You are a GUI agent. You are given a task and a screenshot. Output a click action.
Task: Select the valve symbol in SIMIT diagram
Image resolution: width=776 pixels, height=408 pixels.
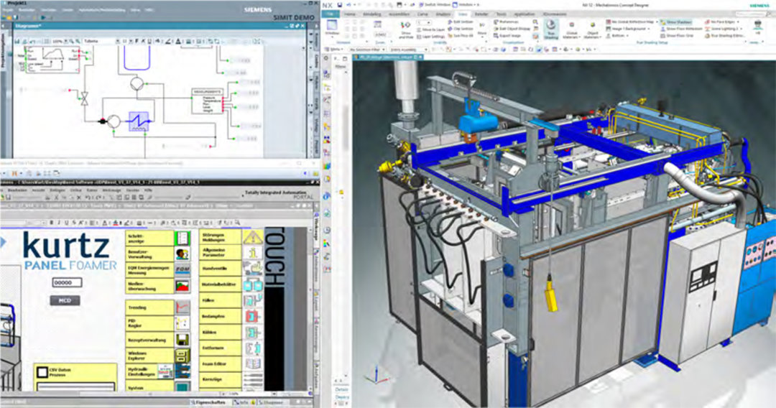coord(85,98)
